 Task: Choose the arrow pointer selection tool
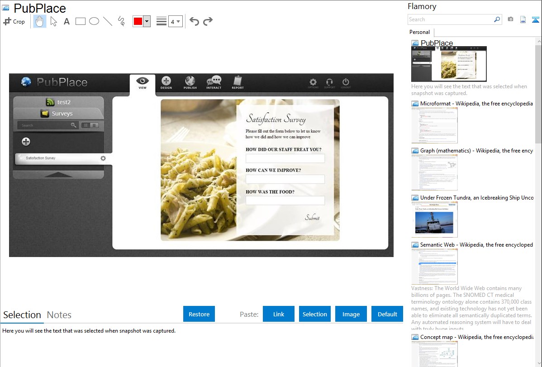point(53,21)
